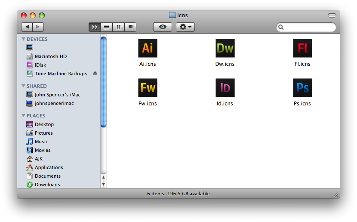The image size is (357, 222).
Task: Select the Fw.icns Fireworks icon file
Action: coord(148,88)
